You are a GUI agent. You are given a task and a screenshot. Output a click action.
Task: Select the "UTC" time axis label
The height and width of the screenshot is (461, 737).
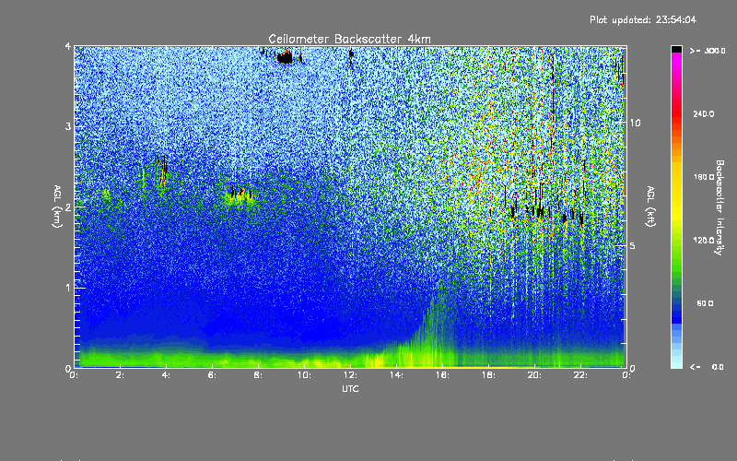350,389
